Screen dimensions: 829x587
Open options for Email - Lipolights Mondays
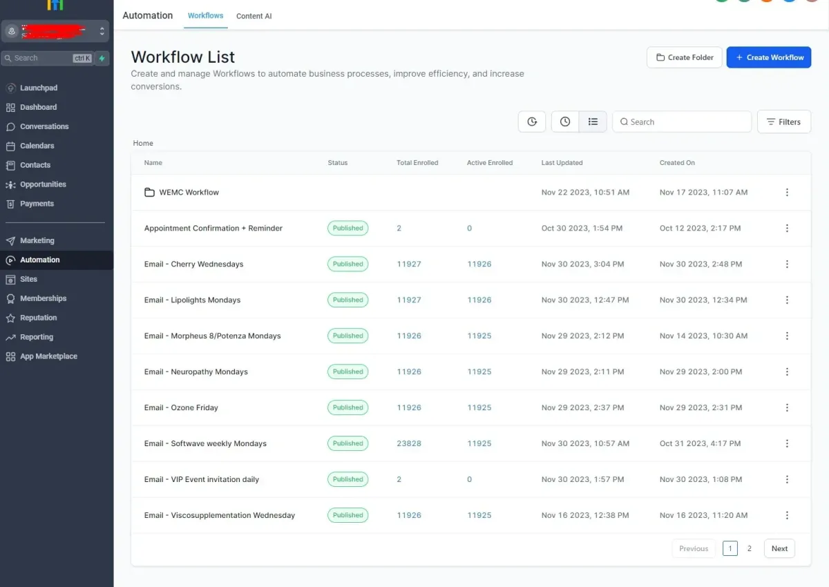787,300
